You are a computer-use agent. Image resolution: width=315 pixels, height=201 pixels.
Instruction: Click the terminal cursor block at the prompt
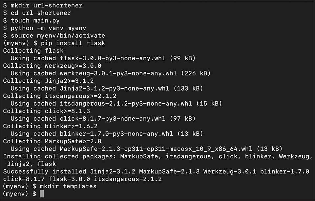(42, 194)
